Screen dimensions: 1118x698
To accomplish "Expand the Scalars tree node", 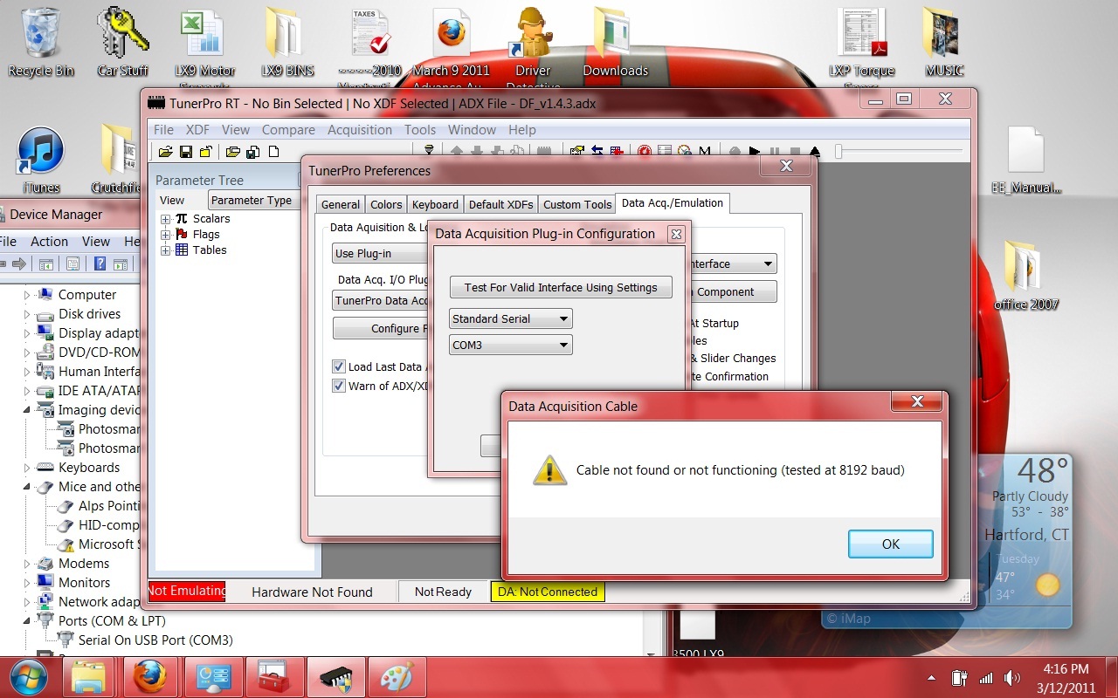I will click(x=165, y=219).
